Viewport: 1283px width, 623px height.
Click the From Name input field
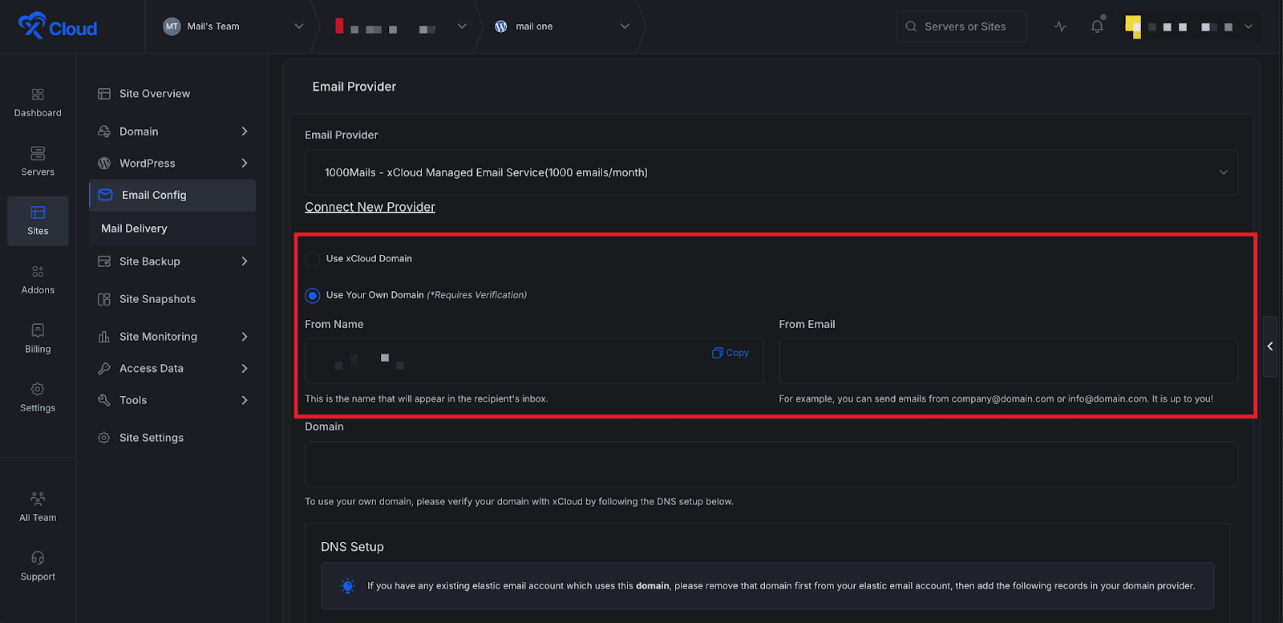[x=534, y=361]
